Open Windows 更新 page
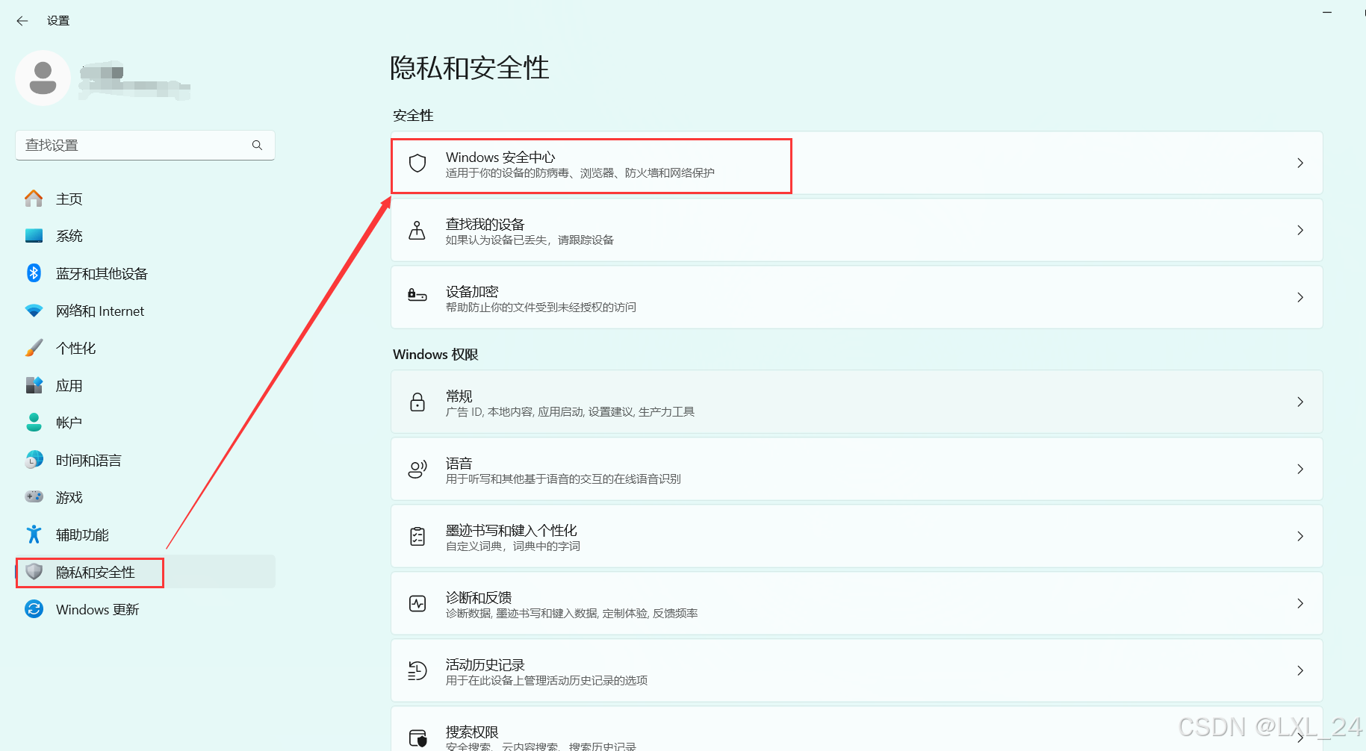This screenshot has height=751, width=1366. [x=146, y=609]
